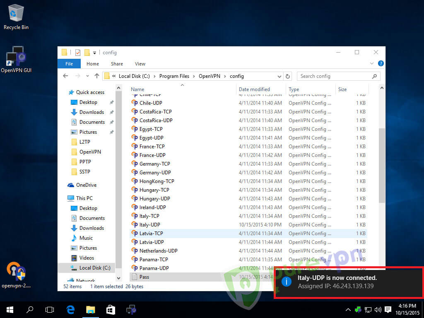Sort by Type column header
This screenshot has width=424, height=318.
coord(294,89)
